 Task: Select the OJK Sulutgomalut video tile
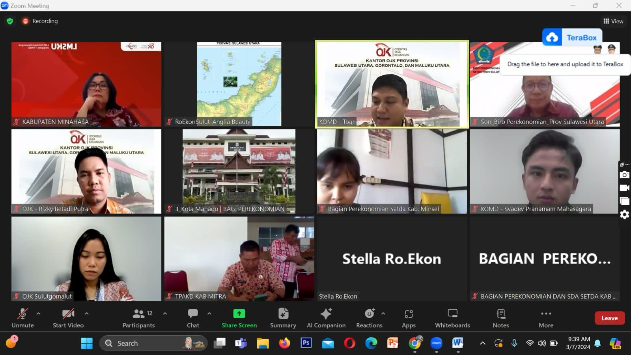tap(86, 259)
